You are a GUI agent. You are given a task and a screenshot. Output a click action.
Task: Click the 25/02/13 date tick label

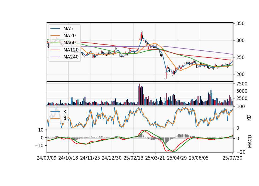coord(134,158)
